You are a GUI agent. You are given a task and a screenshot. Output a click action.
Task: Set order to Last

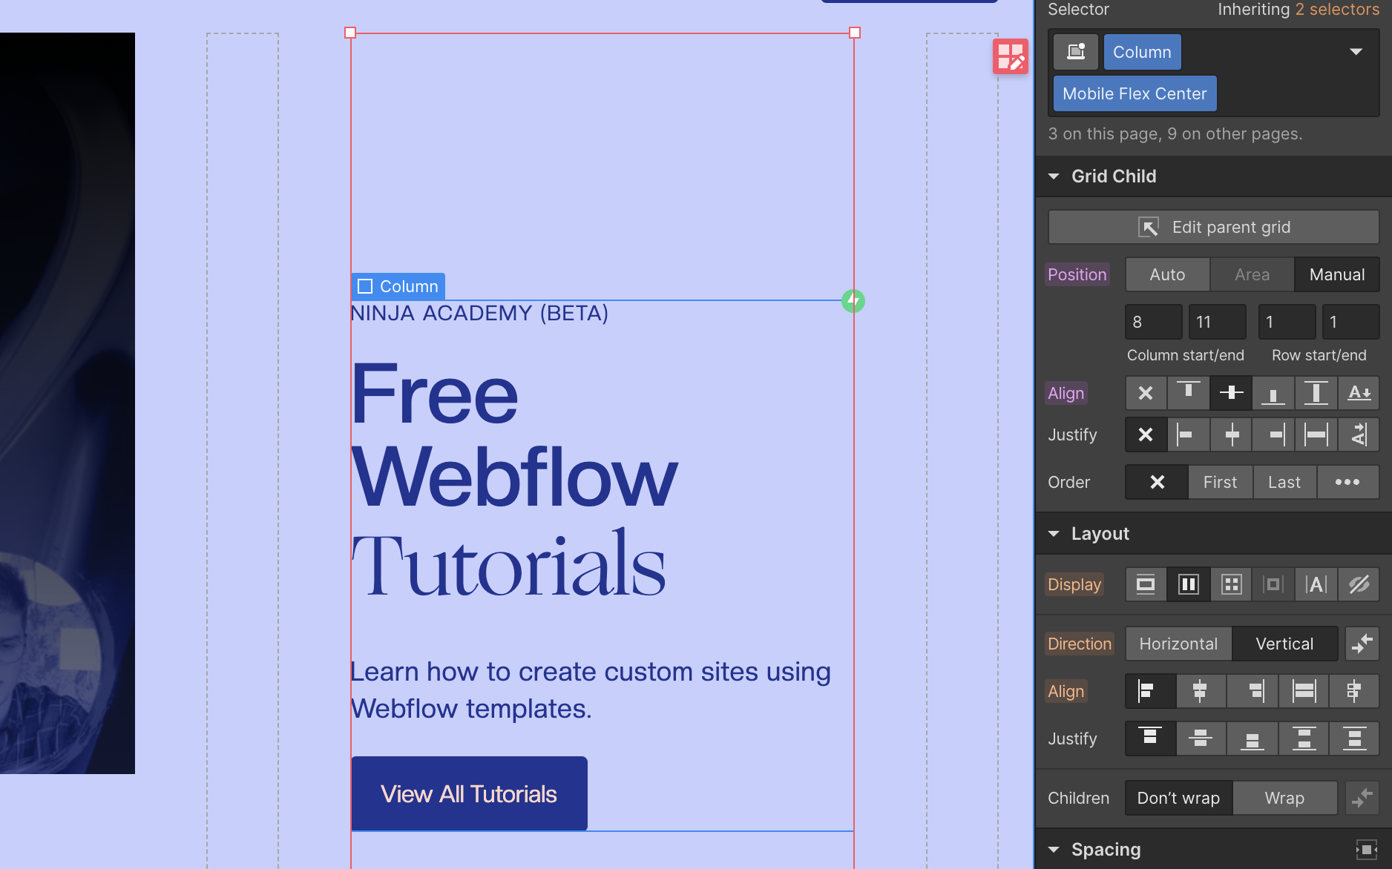(x=1284, y=482)
